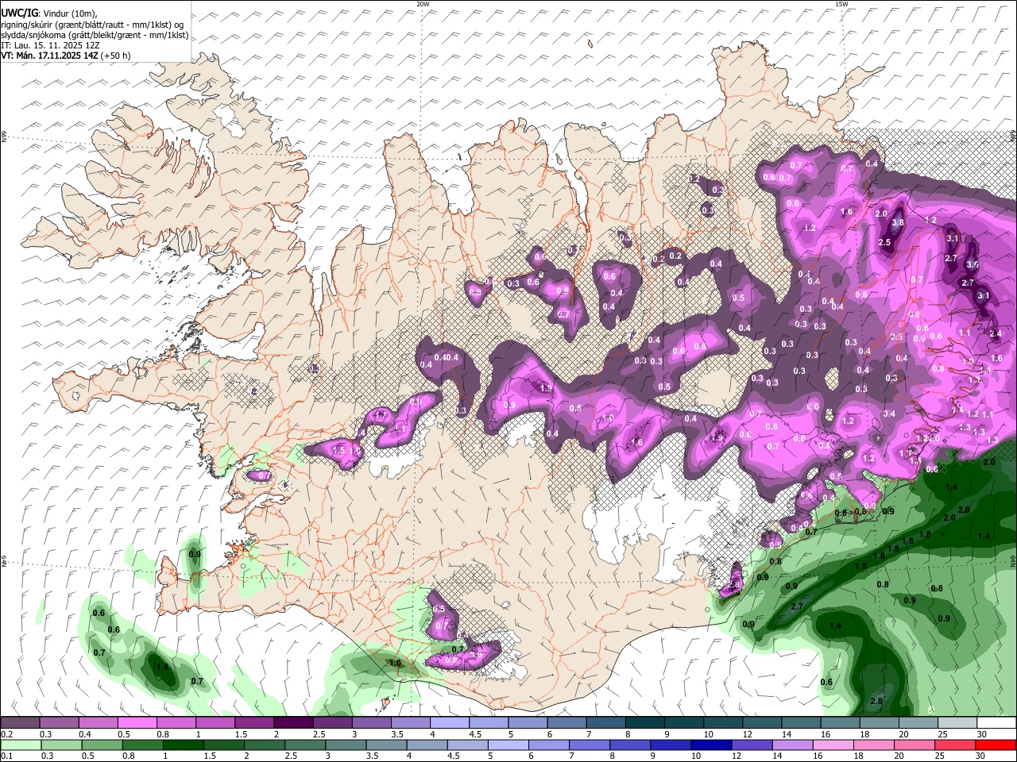1017x762 pixels.
Task: Click the '20W' longitude label
Action: coord(423,4)
